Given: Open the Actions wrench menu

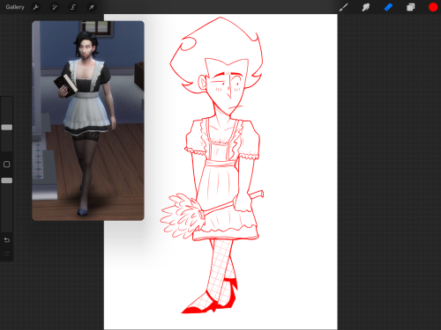Looking at the screenshot, I should (36, 7).
